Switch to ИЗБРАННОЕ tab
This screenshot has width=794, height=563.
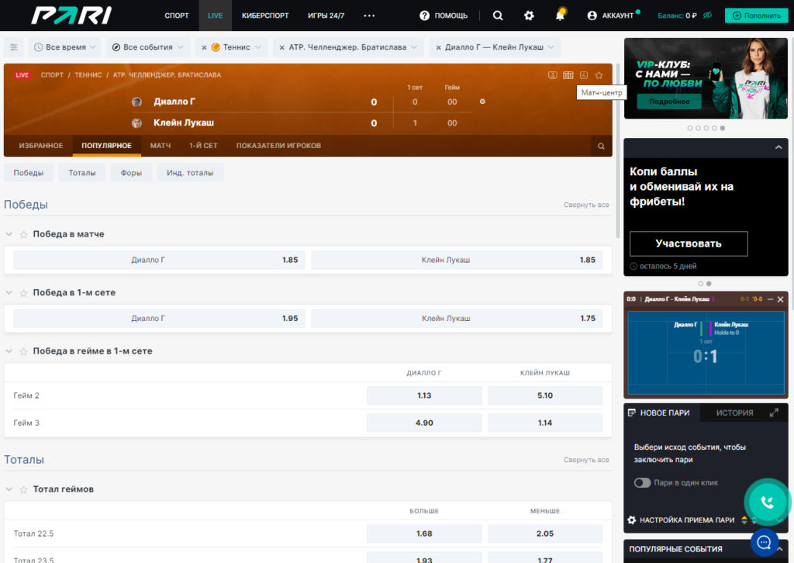point(41,146)
